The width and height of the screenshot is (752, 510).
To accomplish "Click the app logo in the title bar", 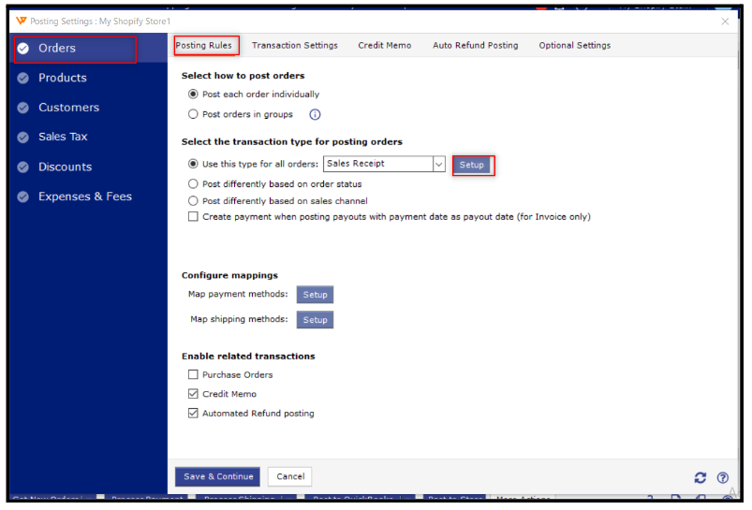I will 22,22.
